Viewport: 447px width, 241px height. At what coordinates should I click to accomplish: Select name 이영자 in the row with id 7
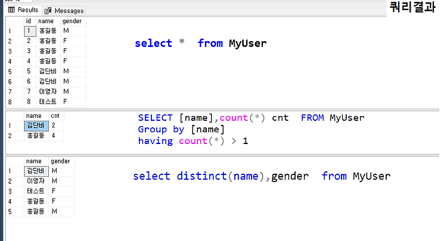click(48, 92)
